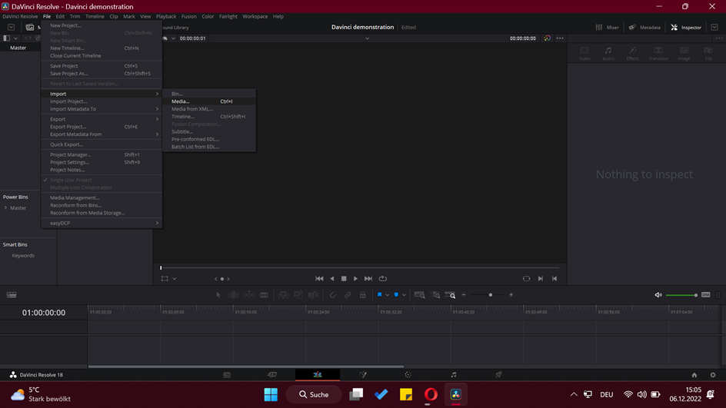Select Media Management... menu entry

(x=102, y=198)
